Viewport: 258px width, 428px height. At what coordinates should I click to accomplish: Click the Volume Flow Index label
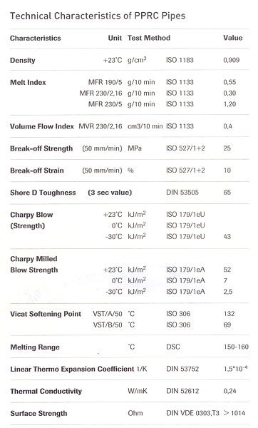click(x=42, y=126)
